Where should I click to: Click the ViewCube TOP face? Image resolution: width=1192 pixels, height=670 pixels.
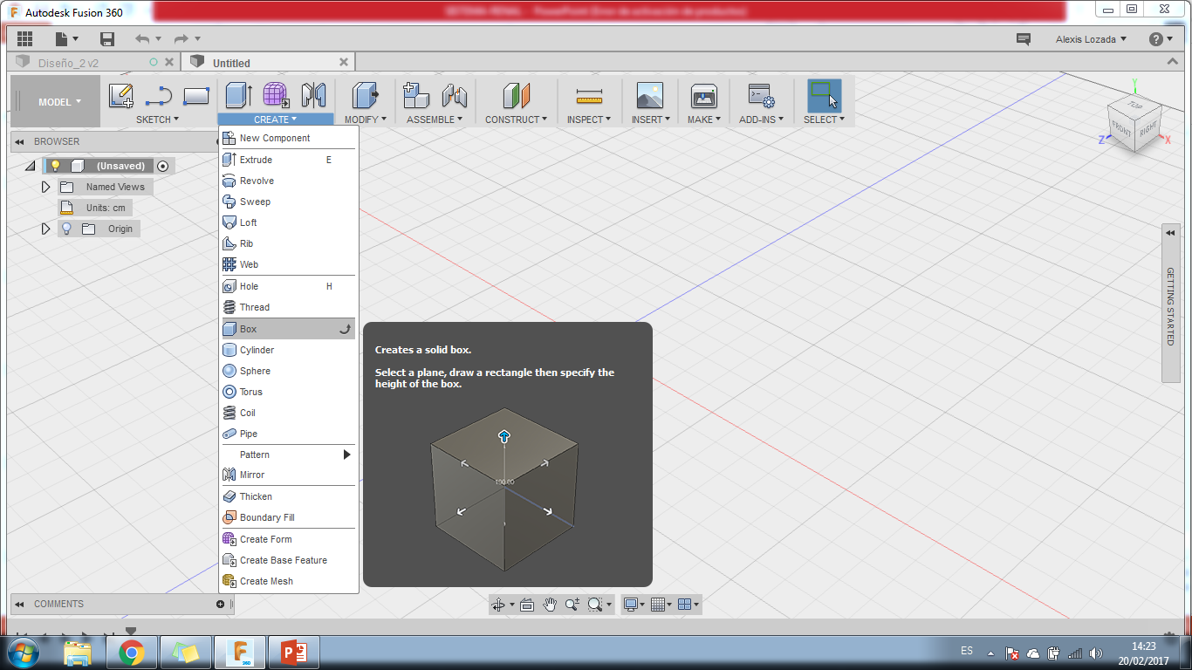(x=1135, y=105)
